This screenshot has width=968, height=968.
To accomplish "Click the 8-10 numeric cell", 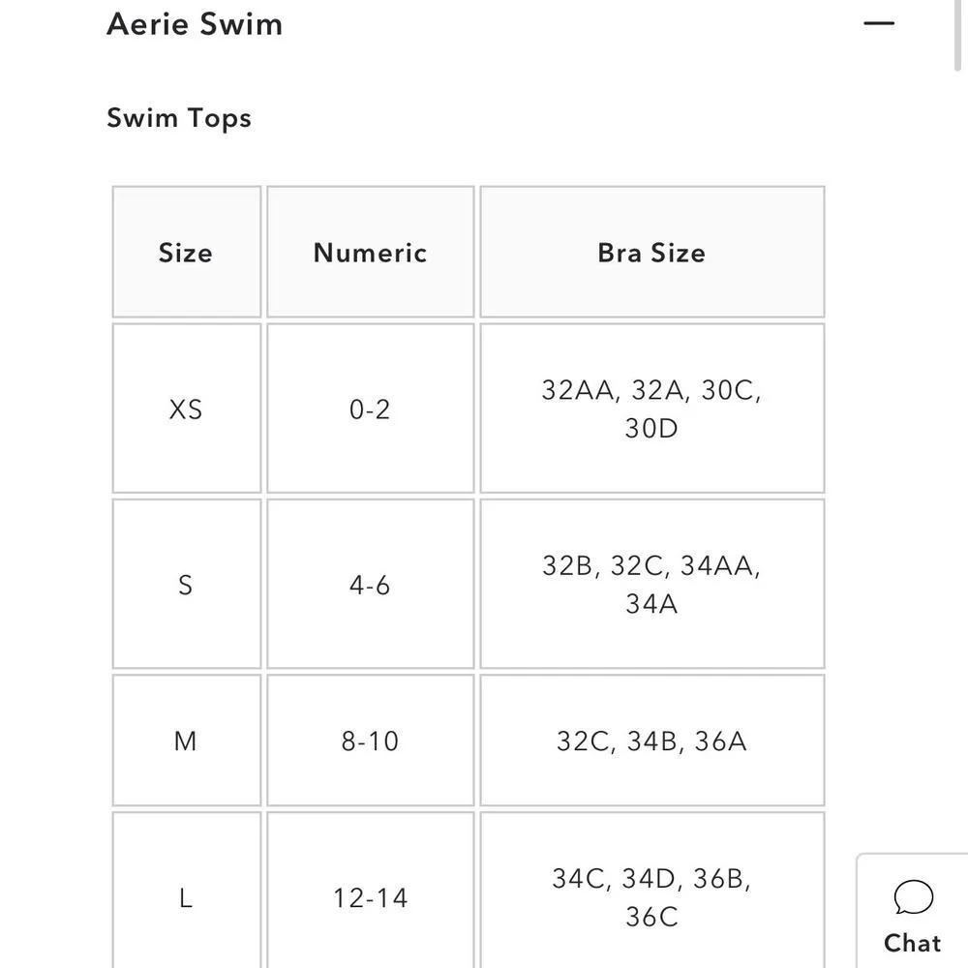I will coord(370,741).
